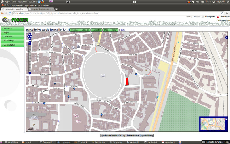The image size is (230, 144).
Task: Open the Chromium wrench settings menu
Action: pyautogui.click(x=227, y=13)
